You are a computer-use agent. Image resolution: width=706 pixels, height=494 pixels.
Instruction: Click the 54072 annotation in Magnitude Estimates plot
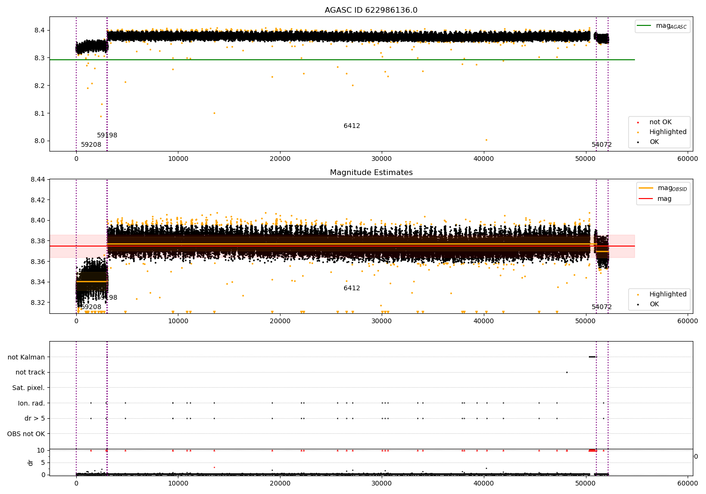[602, 307]
